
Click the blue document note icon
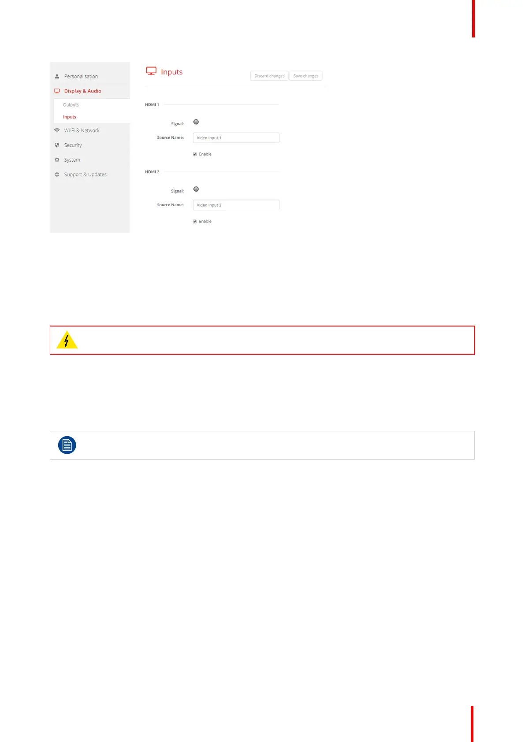pyautogui.click(x=67, y=445)
